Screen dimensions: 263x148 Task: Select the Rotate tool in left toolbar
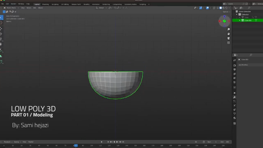point(1,34)
